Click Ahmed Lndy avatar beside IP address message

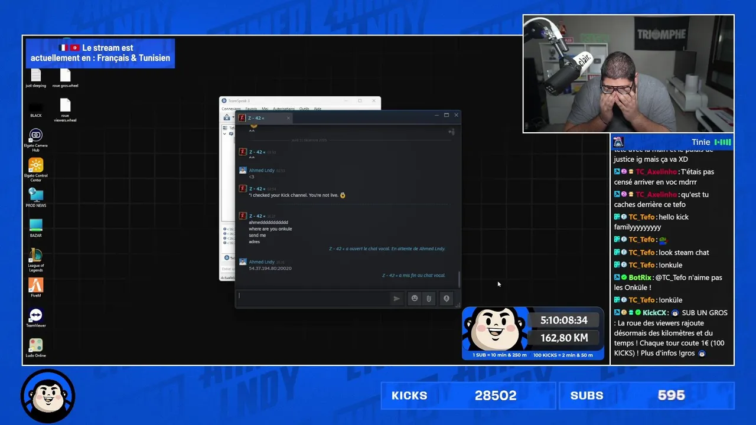[242, 262]
